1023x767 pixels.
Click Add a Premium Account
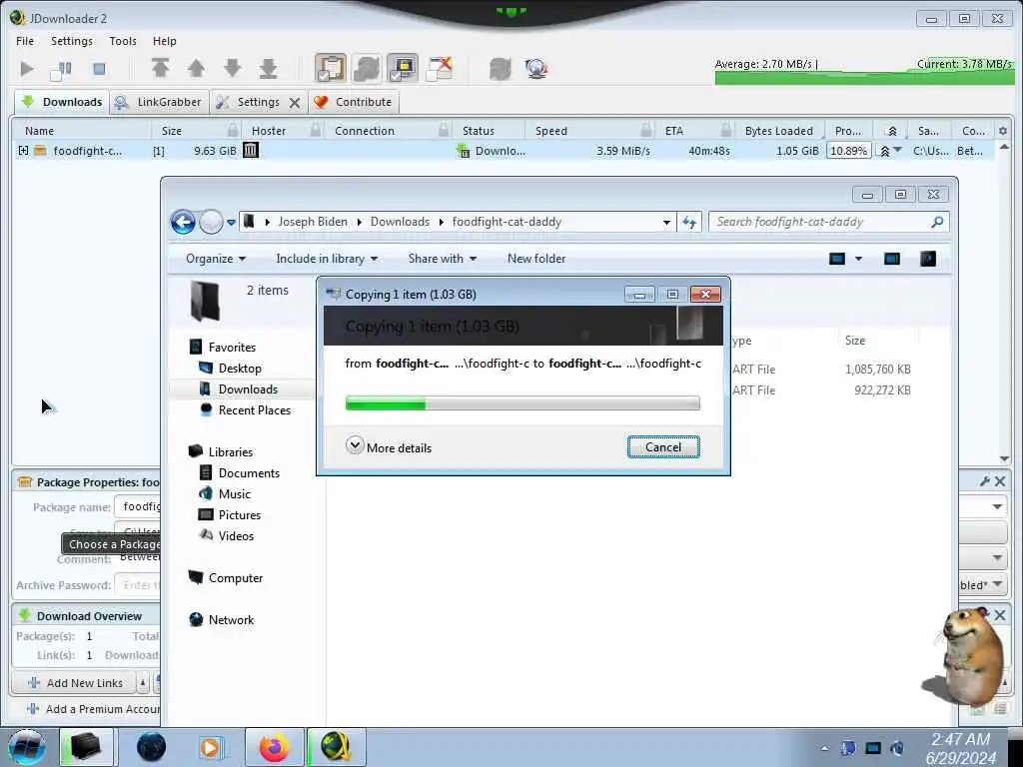tap(93, 709)
